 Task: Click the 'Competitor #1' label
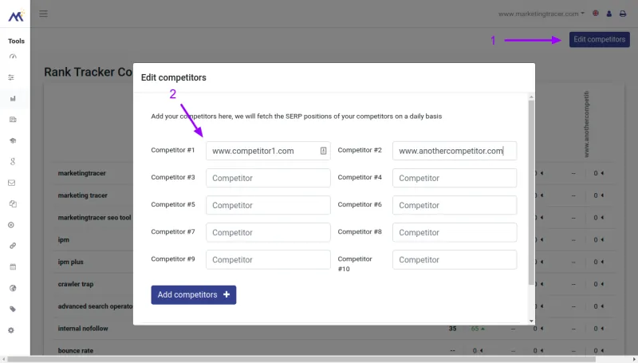tap(173, 150)
